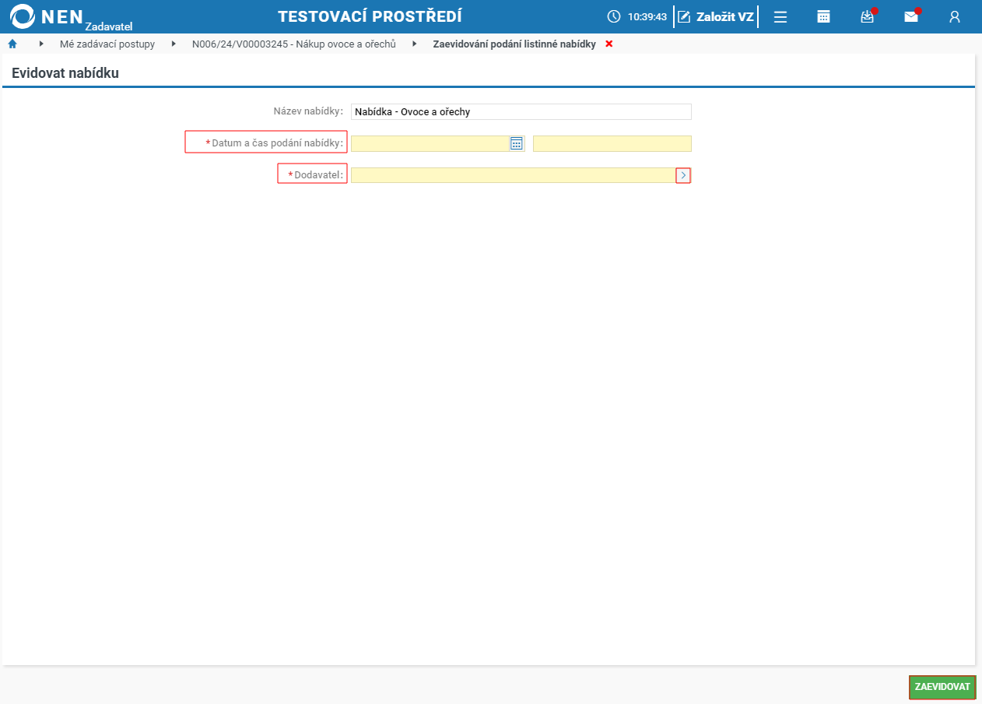Click the Založit VZ button
The image size is (982, 704).
pyautogui.click(x=716, y=16)
